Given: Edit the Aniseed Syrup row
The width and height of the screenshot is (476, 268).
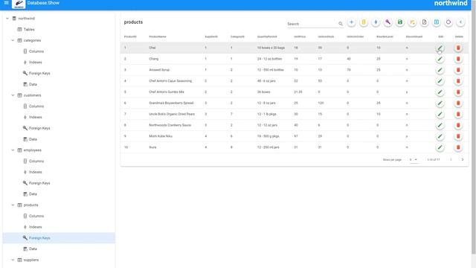Looking at the screenshot, I should pos(440,70).
